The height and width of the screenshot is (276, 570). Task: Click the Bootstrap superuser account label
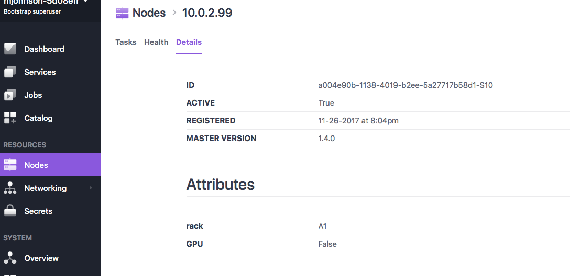click(32, 11)
